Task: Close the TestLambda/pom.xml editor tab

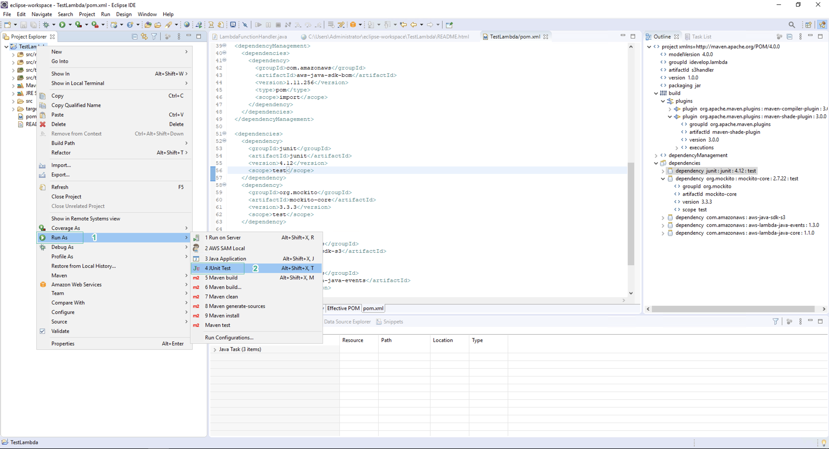Action: click(546, 37)
